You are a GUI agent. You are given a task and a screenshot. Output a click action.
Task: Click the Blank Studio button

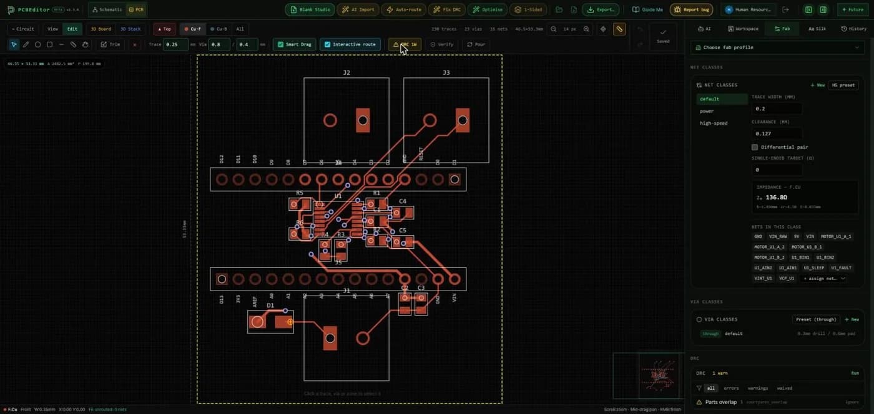click(310, 10)
